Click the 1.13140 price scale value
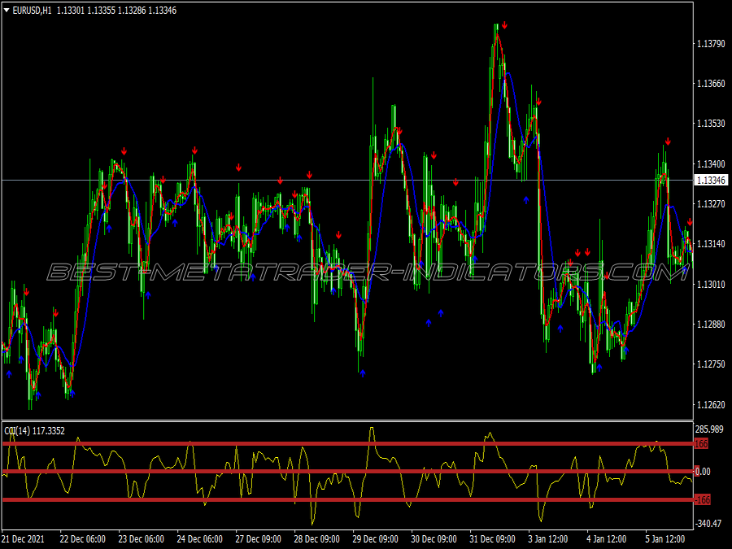The width and height of the screenshot is (732, 549). coord(711,244)
